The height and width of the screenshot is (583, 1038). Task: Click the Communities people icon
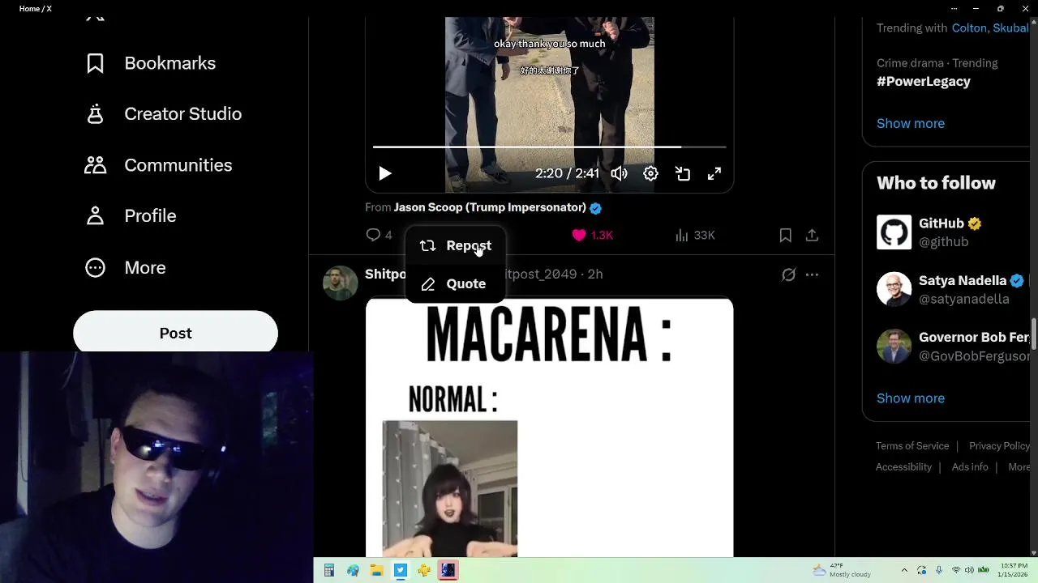(96, 165)
